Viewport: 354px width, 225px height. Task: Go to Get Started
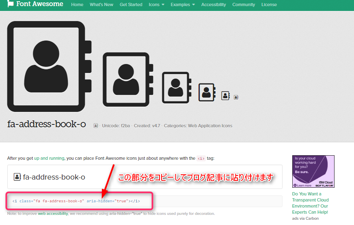click(131, 4)
